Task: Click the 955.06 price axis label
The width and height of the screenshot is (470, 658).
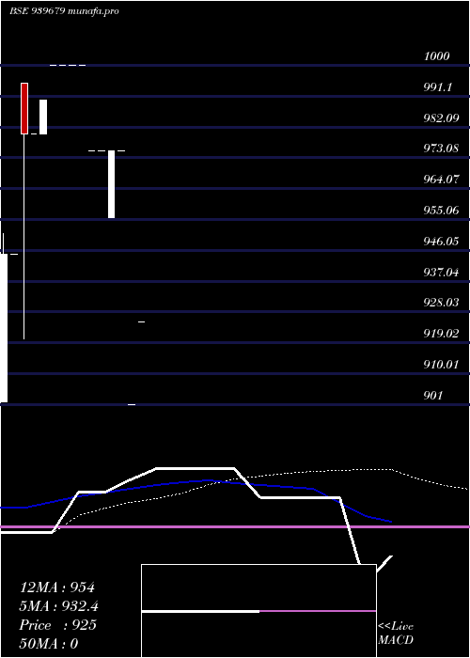Action: point(441,211)
